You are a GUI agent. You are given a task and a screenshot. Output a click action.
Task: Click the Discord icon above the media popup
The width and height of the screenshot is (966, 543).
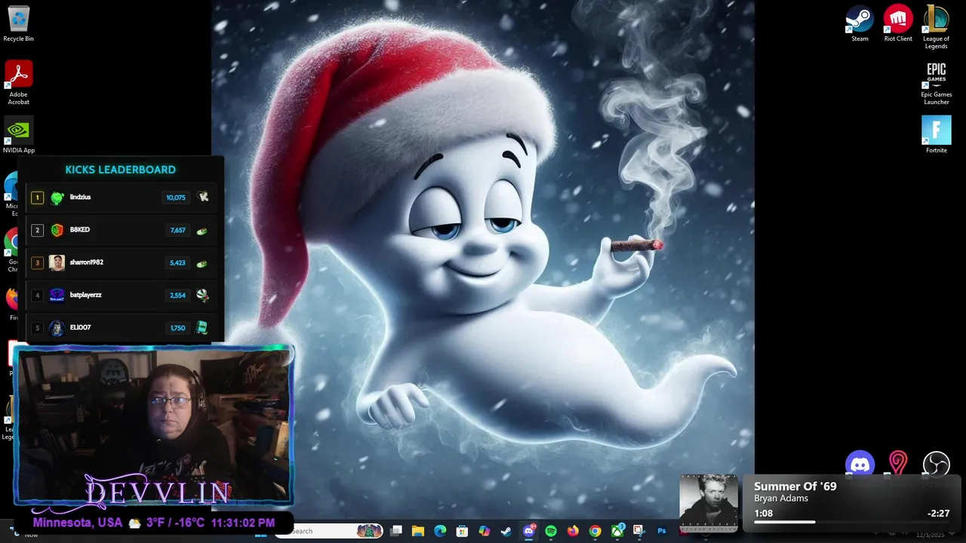pos(860,464)
